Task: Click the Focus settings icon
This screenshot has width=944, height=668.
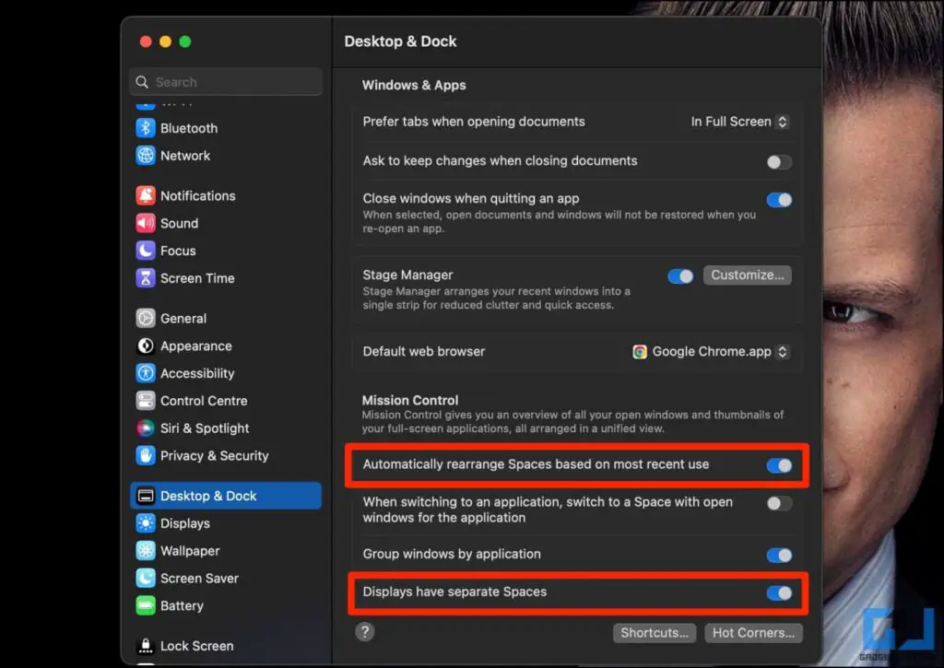Action: click(147, 251)
